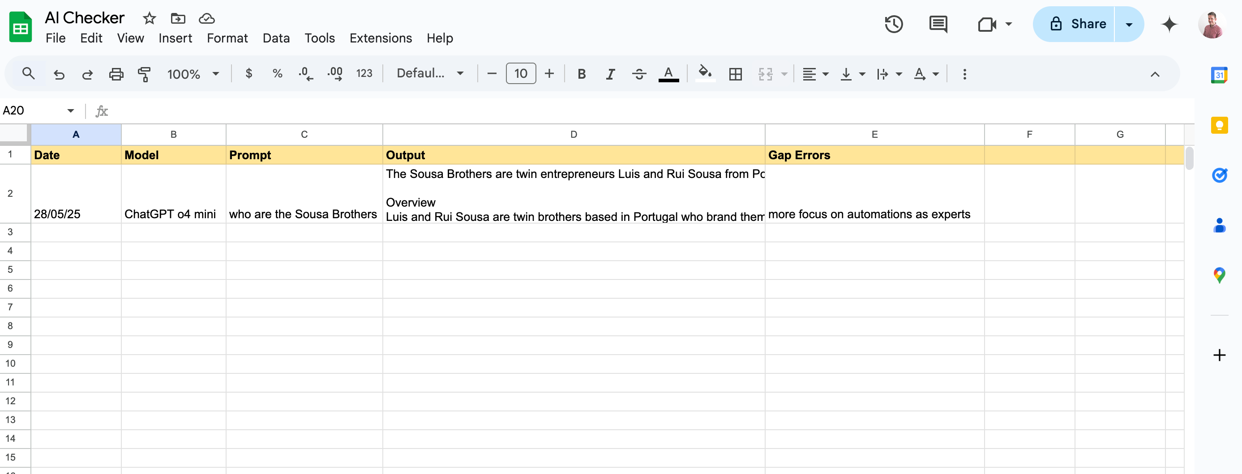Open more number formats 123
Image resolution: width=1242 pixels, height=474 pixels.
pos(364,73)
